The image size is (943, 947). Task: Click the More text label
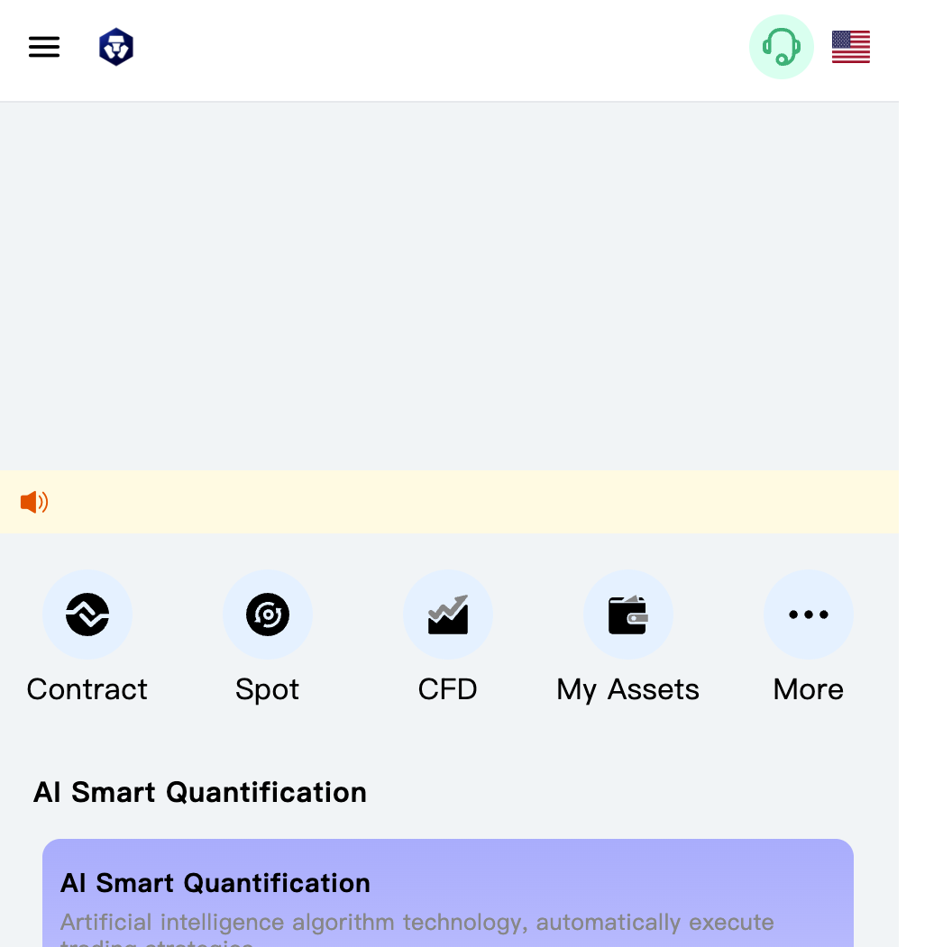(809, 689)
